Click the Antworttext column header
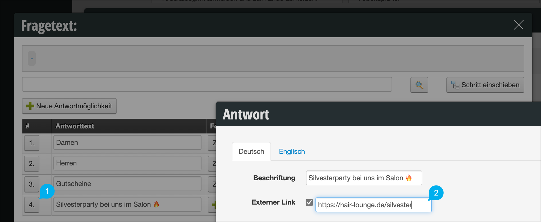Image resolution: width=541 pixels, height=222 pixels. pos(75,126)
